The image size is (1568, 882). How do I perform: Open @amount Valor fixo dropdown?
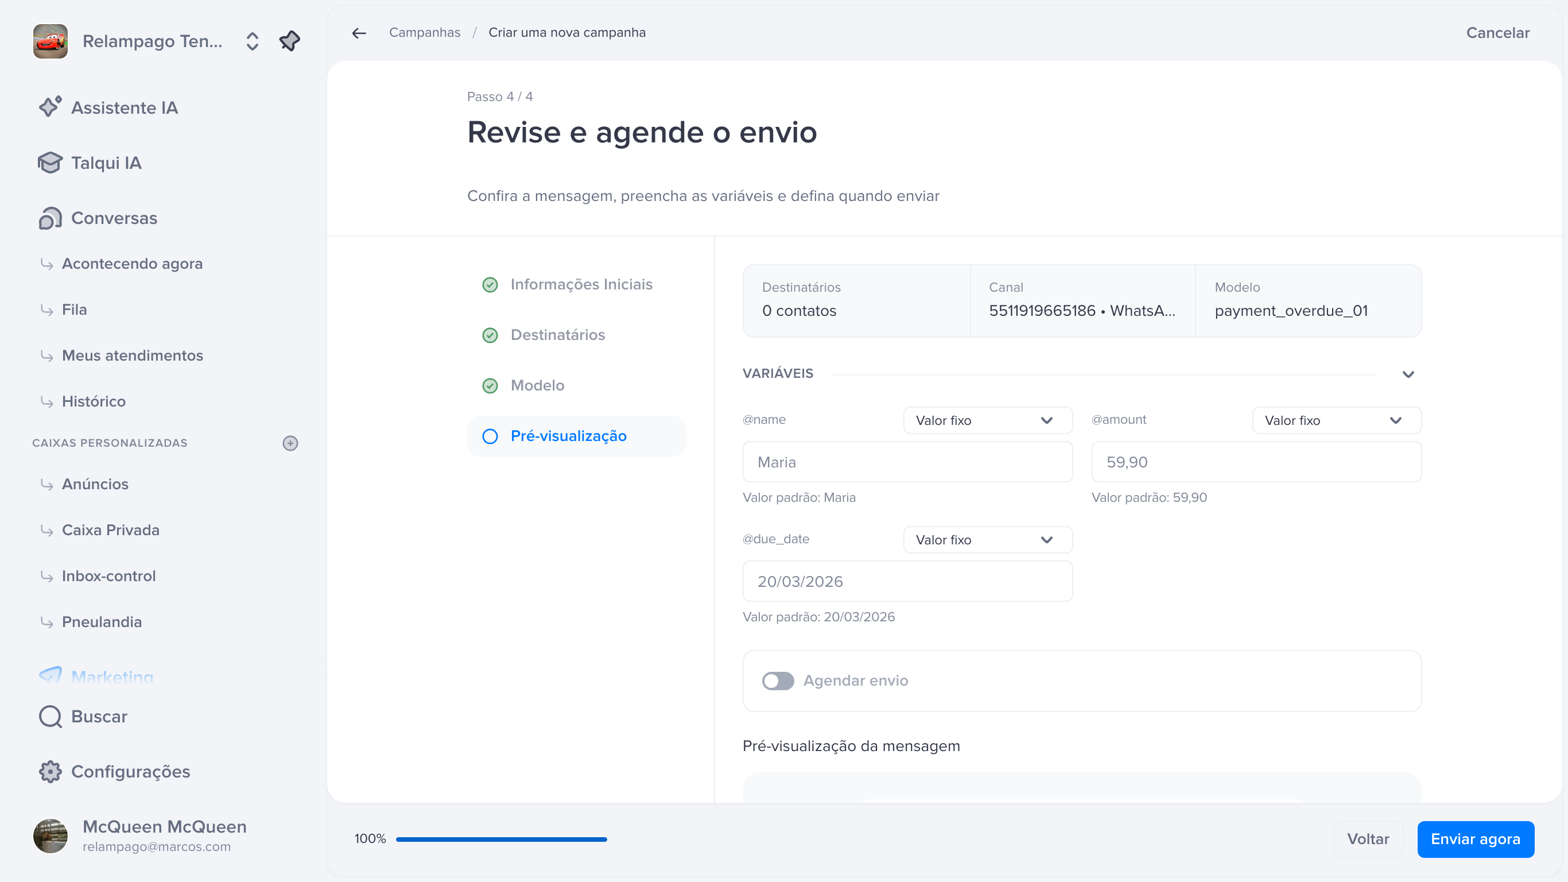click(x=1337, y=420)
